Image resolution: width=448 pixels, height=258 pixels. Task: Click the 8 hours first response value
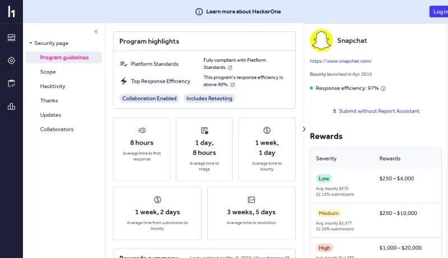(x=142, y=142)
